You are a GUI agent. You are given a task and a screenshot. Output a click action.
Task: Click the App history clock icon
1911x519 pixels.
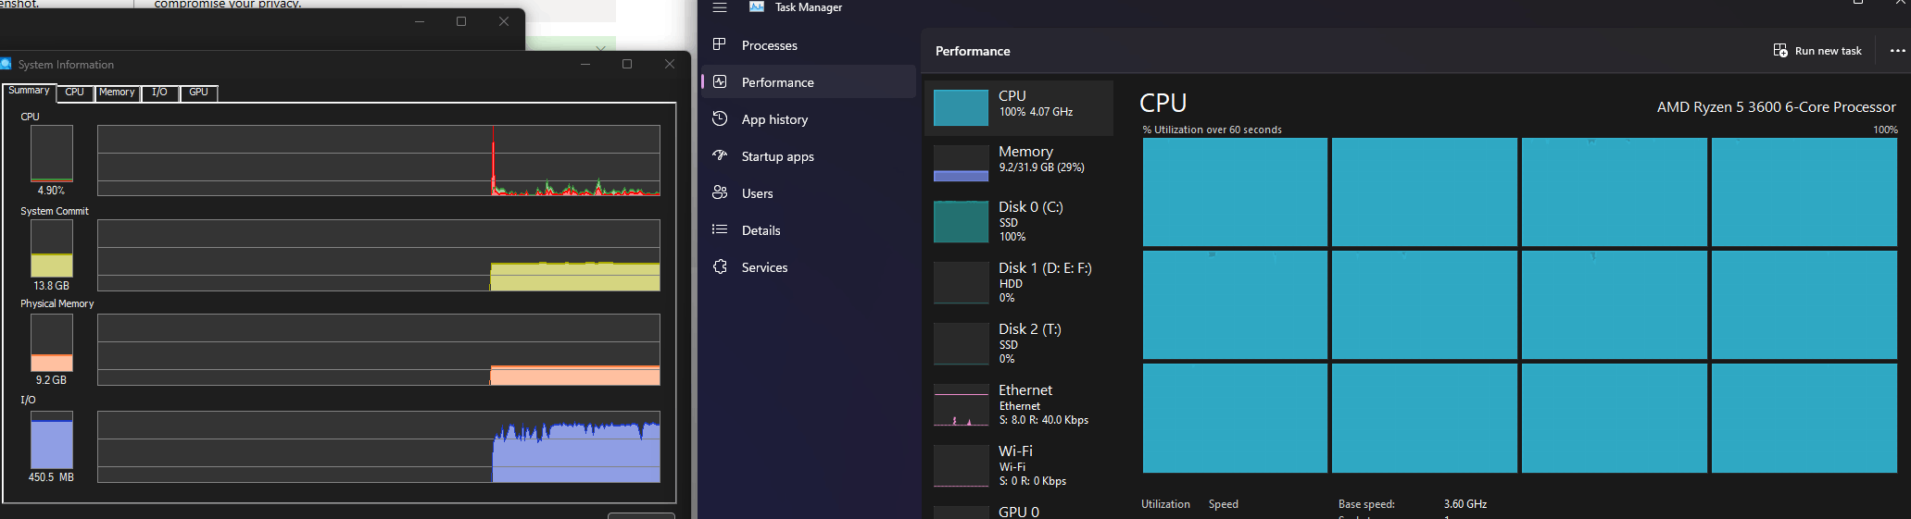point(719,118)
